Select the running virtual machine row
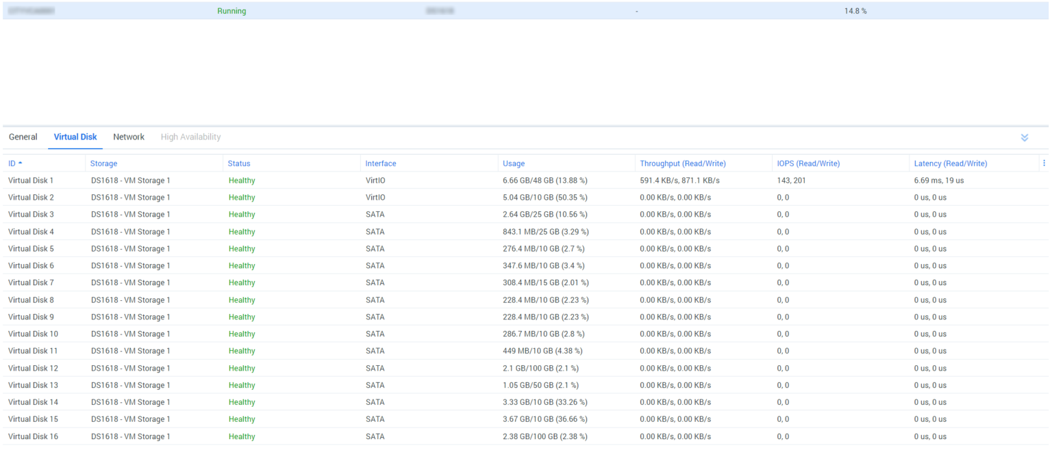 click(479, 11)
